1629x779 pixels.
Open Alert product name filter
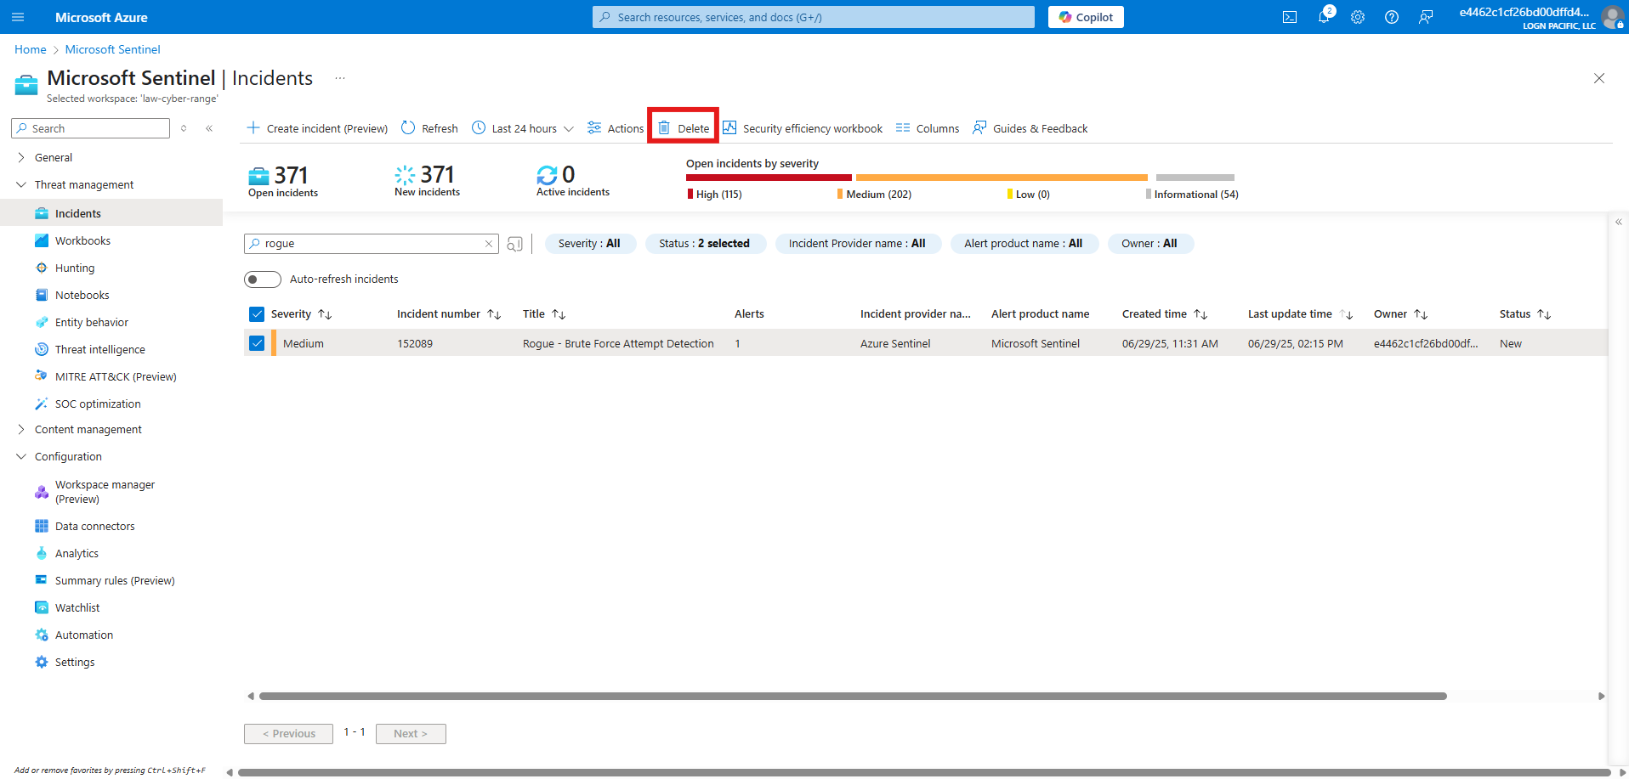point(1024,244)
